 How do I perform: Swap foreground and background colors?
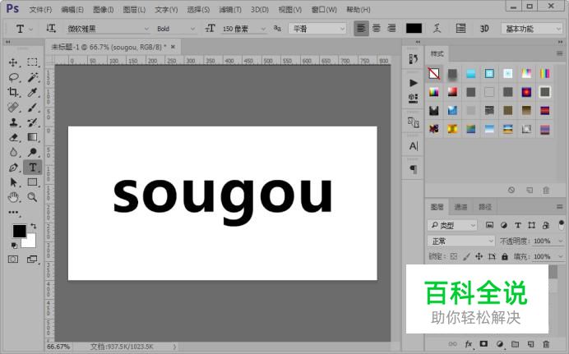(34, 226)
